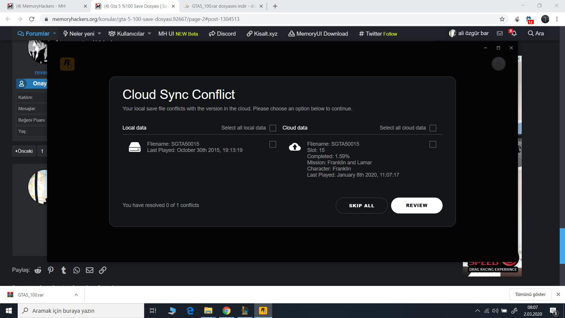Share post on Reddit
The image size is (565, 318).
(x=38, y=270)
